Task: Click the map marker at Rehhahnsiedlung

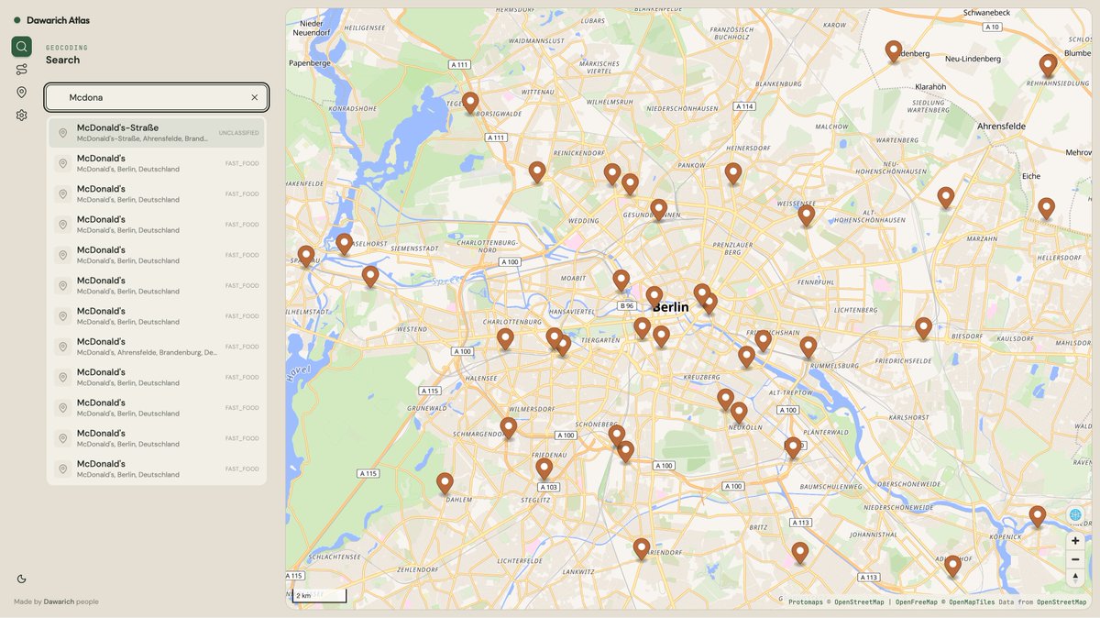Action: tap(1048, 64)
